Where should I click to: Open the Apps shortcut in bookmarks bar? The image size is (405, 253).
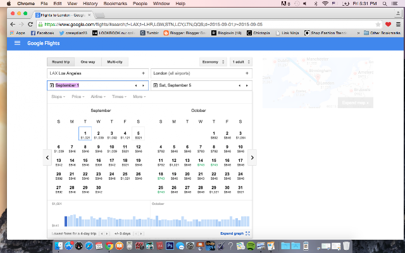[x=17, y=33]
